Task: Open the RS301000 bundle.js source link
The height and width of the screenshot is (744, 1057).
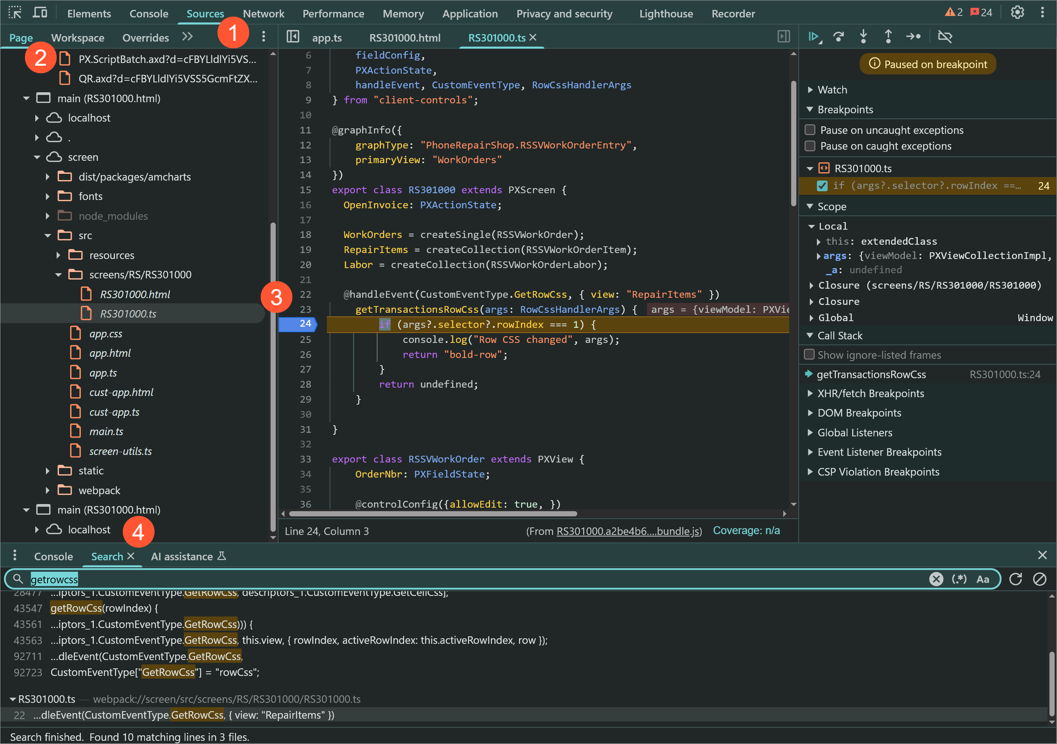Action: pyautogui.click(x=628, y=531)
